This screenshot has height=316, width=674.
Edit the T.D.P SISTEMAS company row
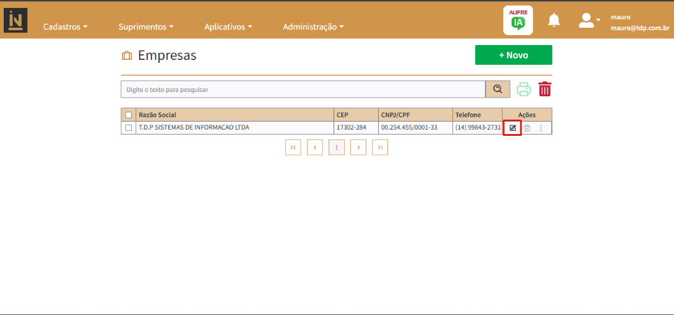tap(512, 128)
